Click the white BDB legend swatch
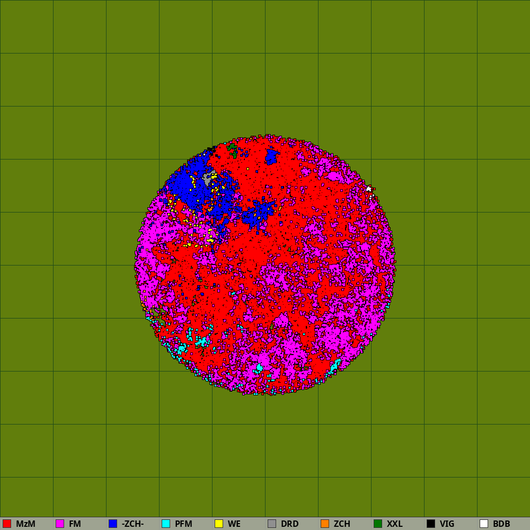The height and width of the screenshot is (530, 530). (484, 524)
